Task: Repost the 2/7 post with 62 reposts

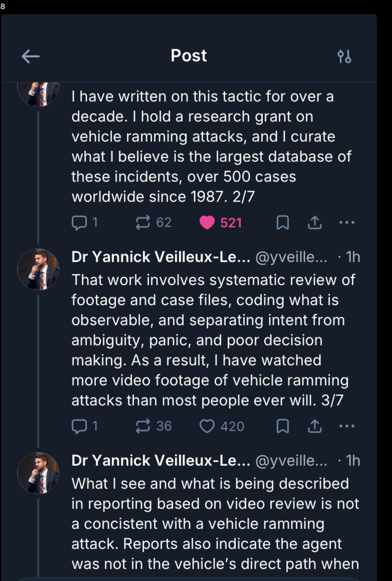Action: point(143,222)
